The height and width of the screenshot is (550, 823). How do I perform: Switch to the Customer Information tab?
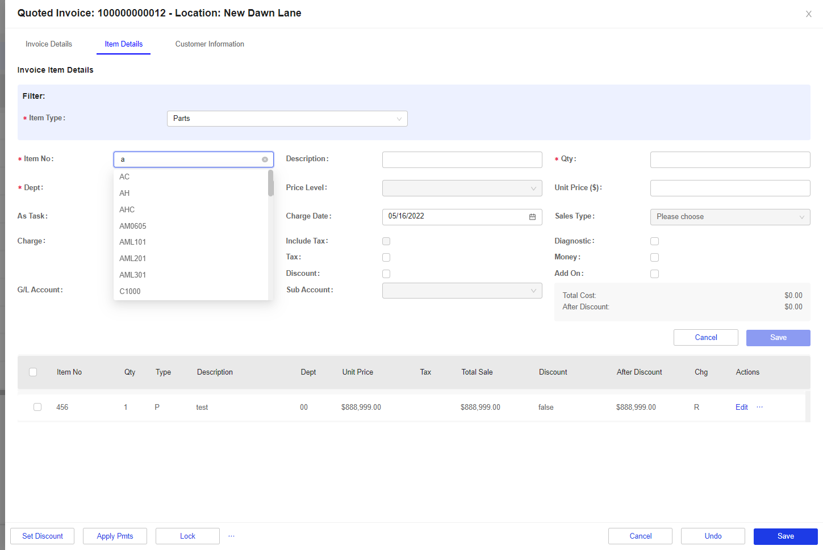click(x=210, y=44)
